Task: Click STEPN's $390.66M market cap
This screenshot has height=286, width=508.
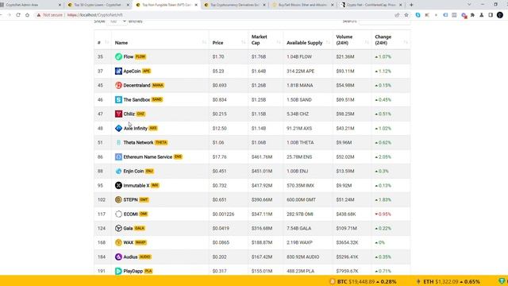Action: click(x=262, y=199)
